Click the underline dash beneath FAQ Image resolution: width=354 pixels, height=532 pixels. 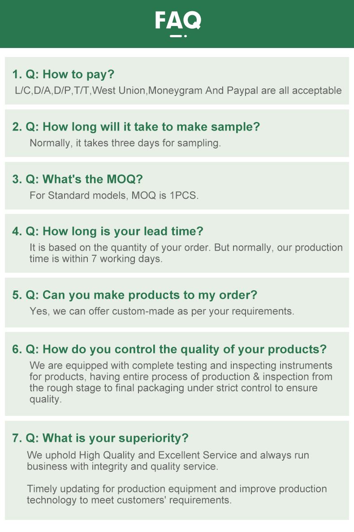(176, 36)
